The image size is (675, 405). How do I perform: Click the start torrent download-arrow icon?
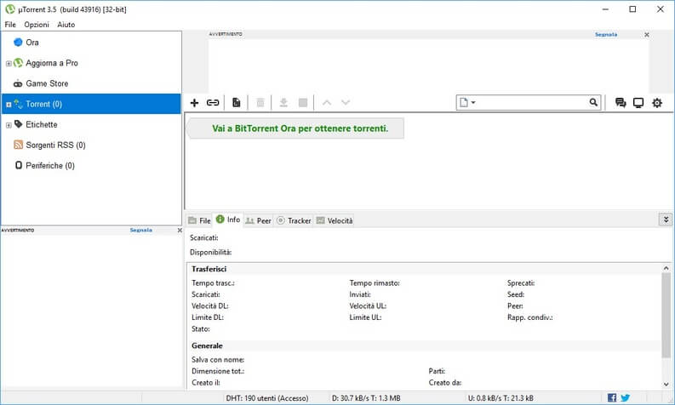pos(283,102)
